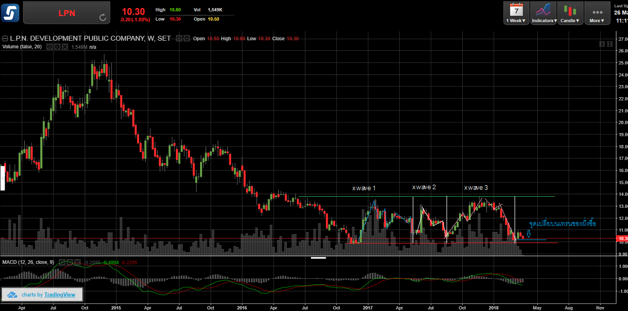The height and width of the screenshot is (311, 628).
Task: Toggle MACD indicator visibility eye icon
Action: pos(62,262)
